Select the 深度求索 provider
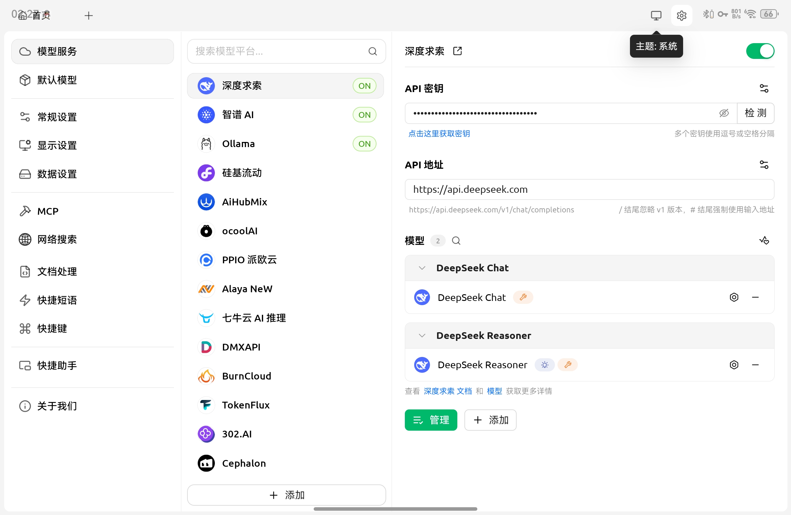 click(x=285, y=86)
